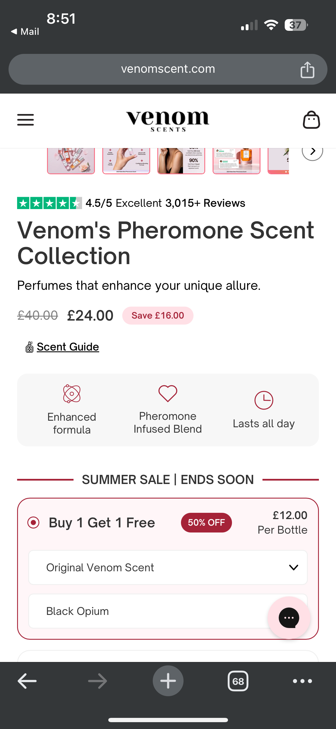Show next product images with chevron

coord(312,151)
